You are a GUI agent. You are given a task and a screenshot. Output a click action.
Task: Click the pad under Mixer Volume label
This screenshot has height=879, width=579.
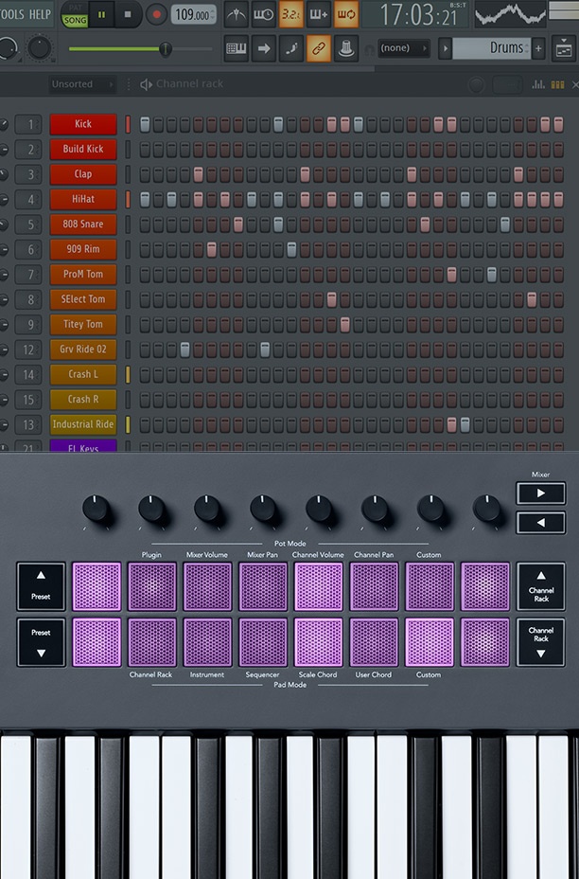207,586
